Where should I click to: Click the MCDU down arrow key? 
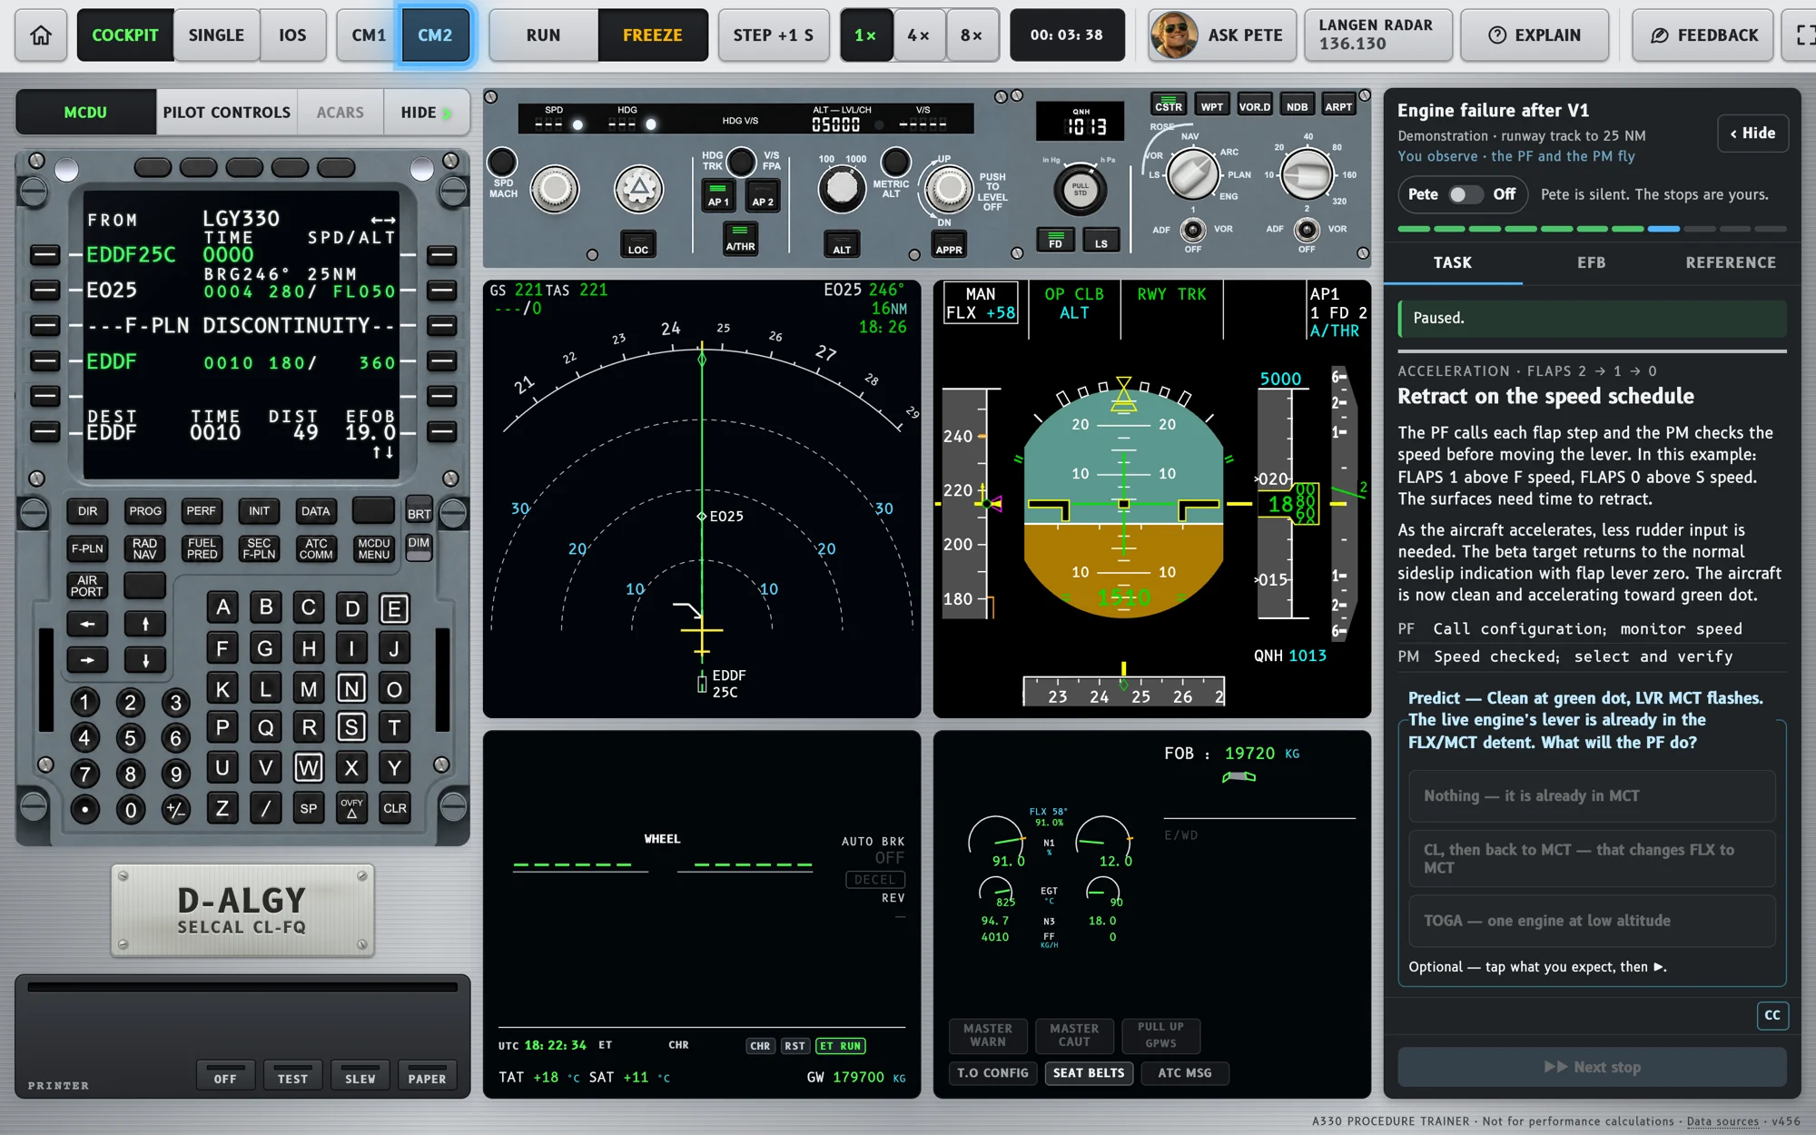pyautogui.click(x=144, y=660)
